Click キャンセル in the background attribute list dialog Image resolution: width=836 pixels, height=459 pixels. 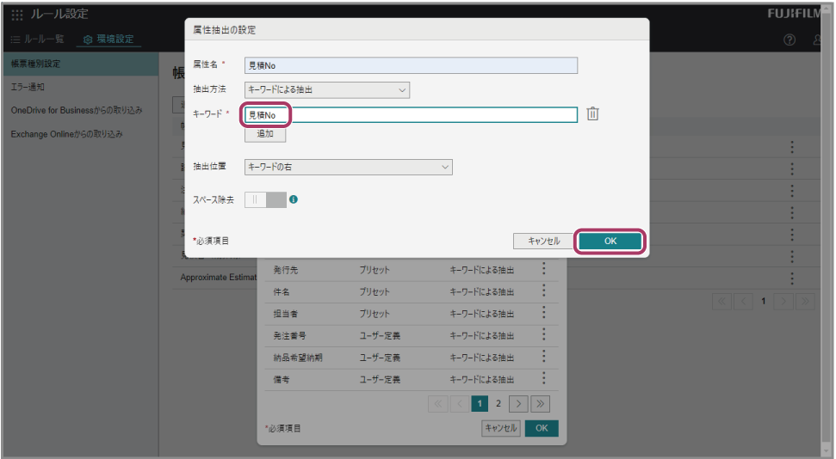pos(500,428)
